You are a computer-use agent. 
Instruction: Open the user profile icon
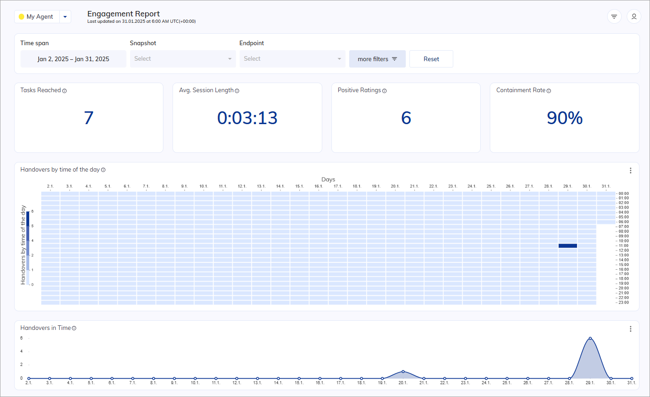point(634,17)
